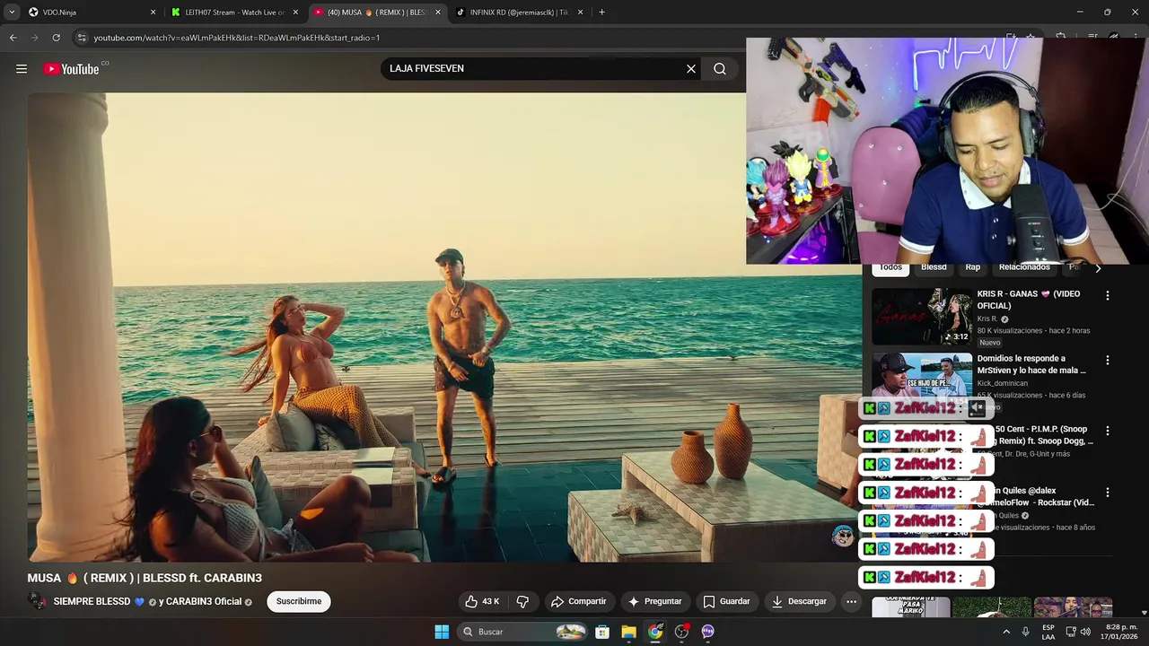The height and width of the screenshot is (646, 1149).
Task: Subscribe with the Suscribirme button
Action: click(x=299, y=601)
